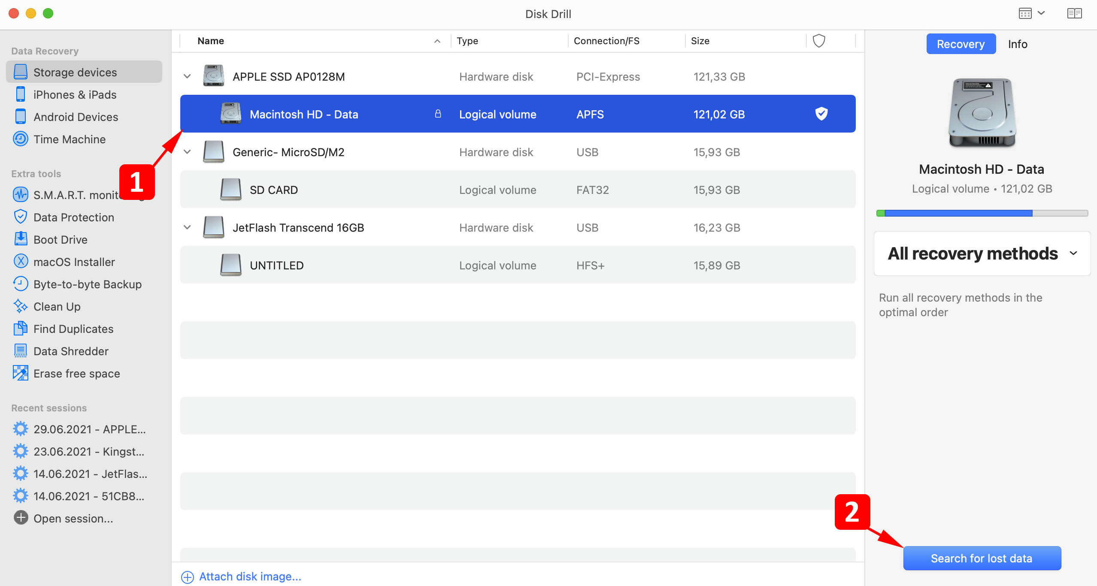Click the 'APFS' cell in selected row
The width and height of the screenshot is (1097, 586).
pos(590,114)
